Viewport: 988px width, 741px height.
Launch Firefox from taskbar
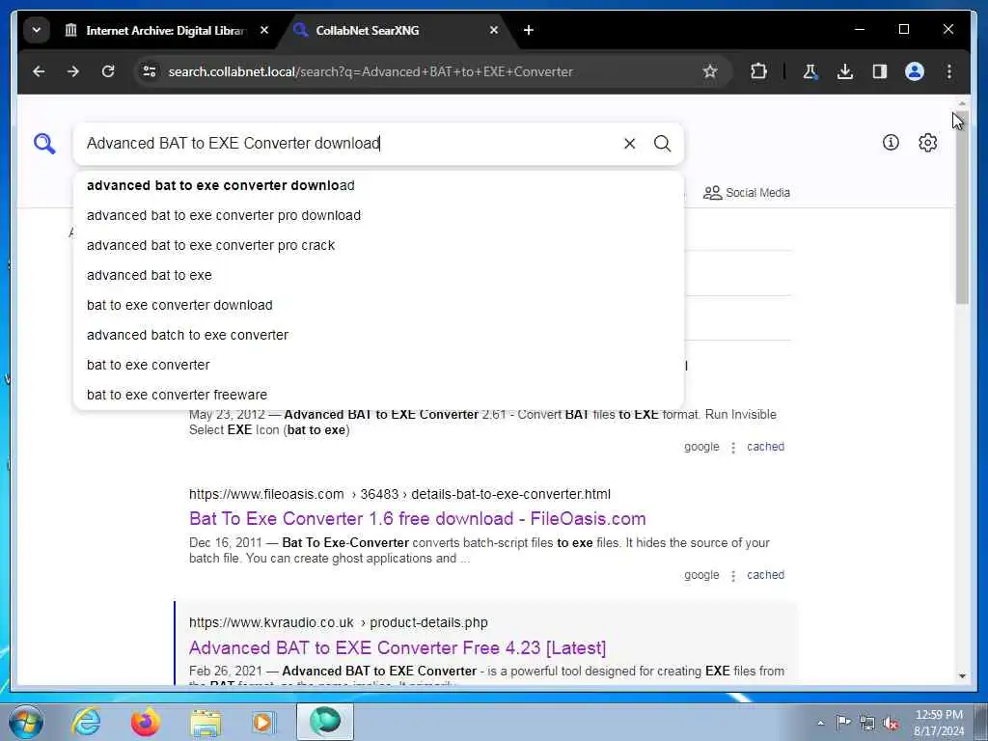pyautogui.click(x=145, y=722)
